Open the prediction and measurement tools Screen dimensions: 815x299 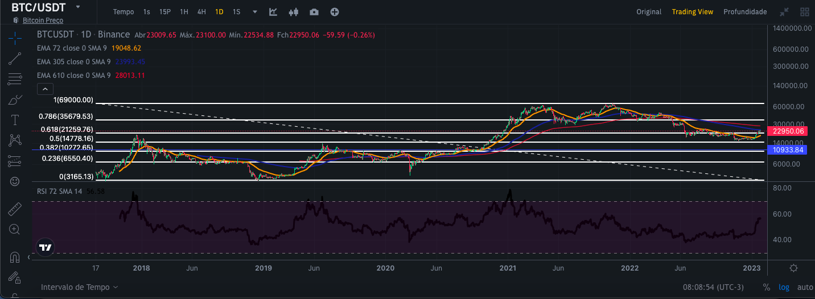[x=15, y=161]
